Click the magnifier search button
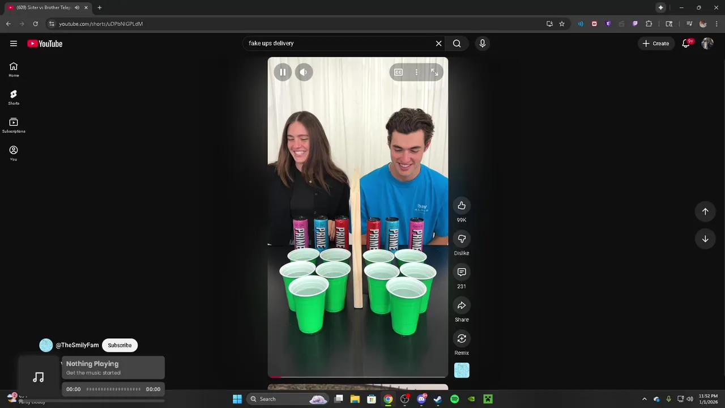The height and width of the screenshot is (408, 725). 457,43
